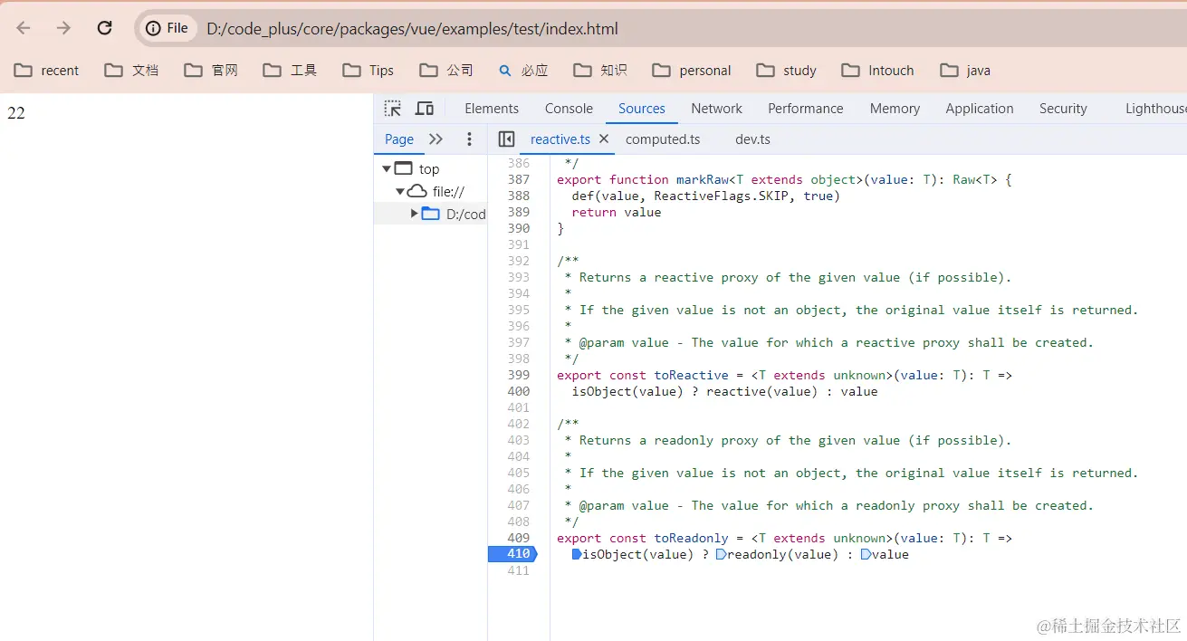
Task: Switch to the dev.ts file tab
Action: [x=752, y=139]
